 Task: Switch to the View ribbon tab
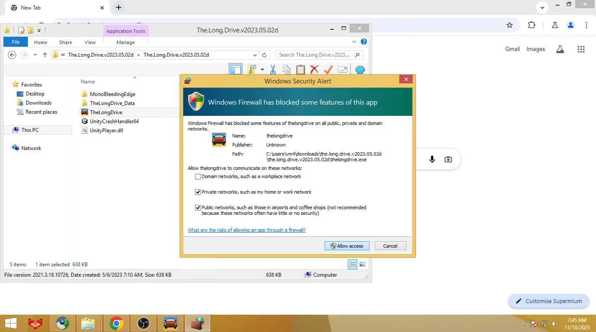pos(90,42)
